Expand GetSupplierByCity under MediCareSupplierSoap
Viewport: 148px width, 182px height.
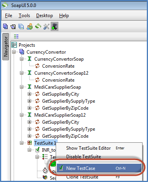(x=29, y=94)
